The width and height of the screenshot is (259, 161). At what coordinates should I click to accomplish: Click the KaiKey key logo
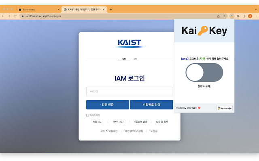pyautogui.click(x=203, y=31)
